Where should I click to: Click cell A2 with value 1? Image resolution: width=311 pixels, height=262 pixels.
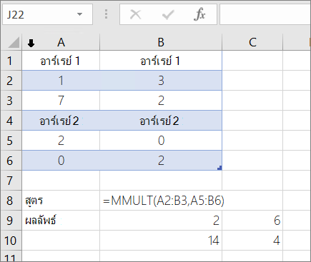(61, 81)
